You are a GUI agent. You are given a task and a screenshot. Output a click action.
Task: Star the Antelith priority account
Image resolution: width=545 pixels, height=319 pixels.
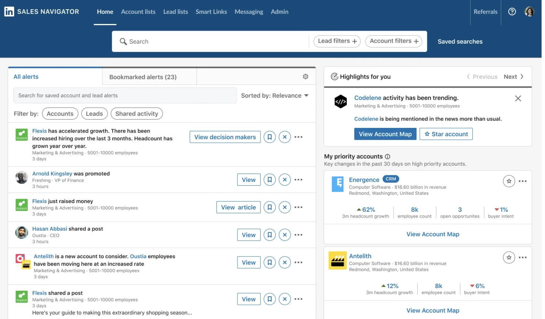click(509, 257)
